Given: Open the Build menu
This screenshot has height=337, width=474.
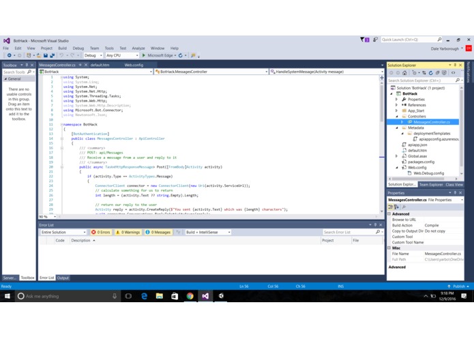Looking at the screenshot, I should [62, 48].
